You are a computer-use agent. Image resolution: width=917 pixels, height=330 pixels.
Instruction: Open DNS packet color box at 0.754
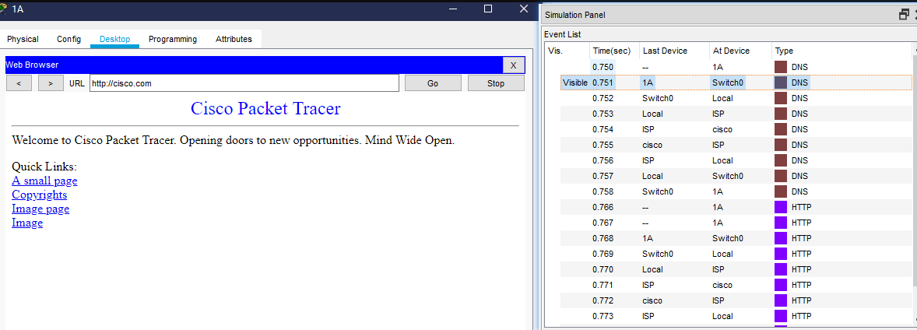(x=781, y=129)
